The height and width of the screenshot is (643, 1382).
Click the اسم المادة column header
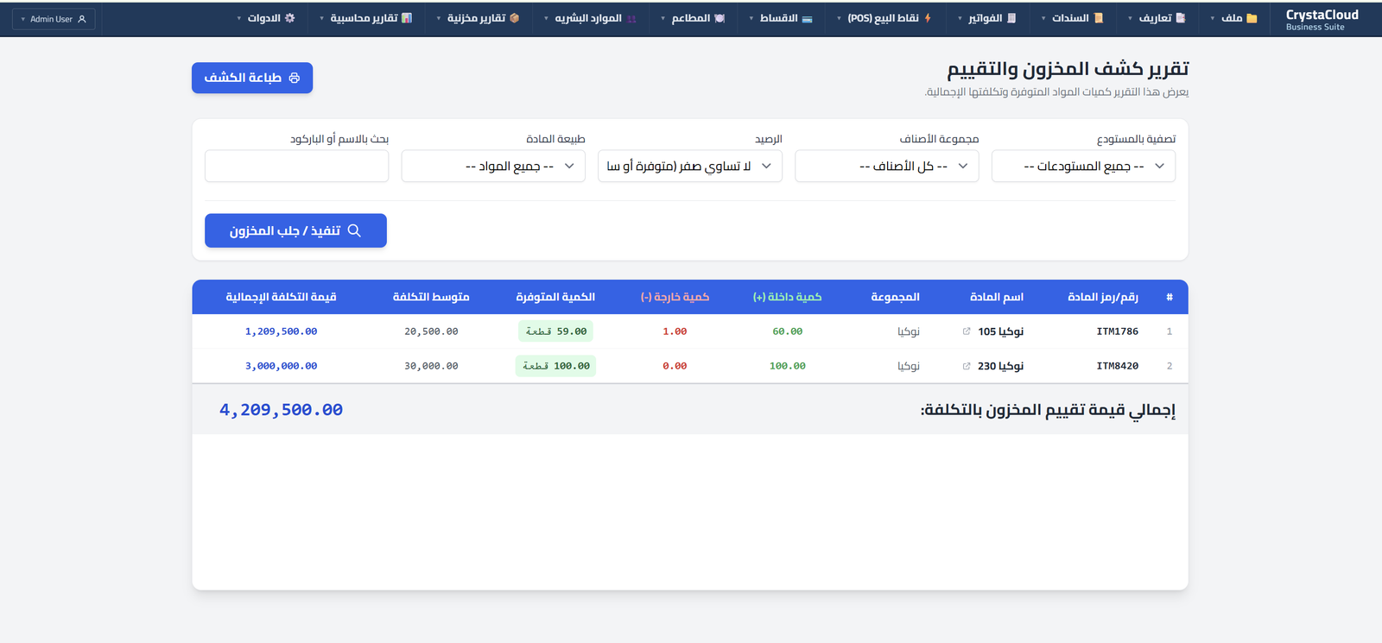coord(997,297)
